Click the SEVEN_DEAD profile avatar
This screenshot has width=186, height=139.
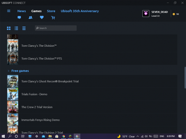coord(146,14)
